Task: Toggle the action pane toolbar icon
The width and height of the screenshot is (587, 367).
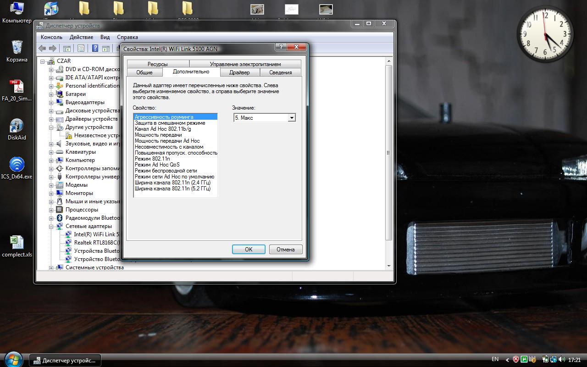Action: [x=106, y=48]
